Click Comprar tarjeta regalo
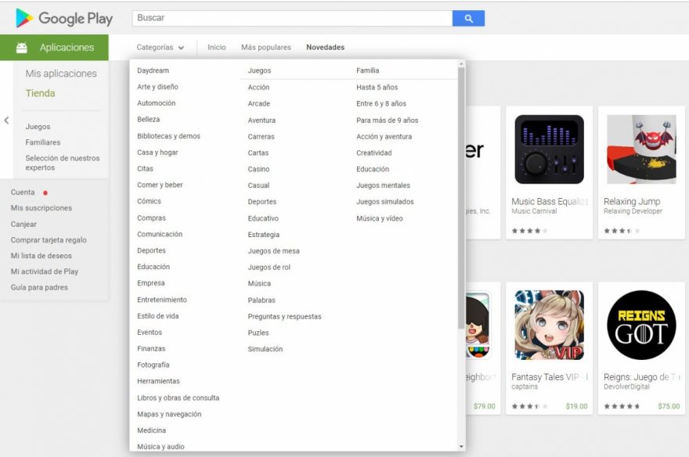This screenshot has height=457, width=689. click(x=49, y=240)
